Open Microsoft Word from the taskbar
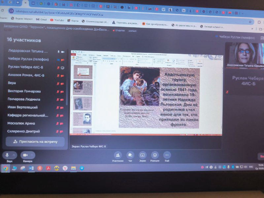Image resolution: width=264 pixels, height=198 pixels. [x=31, y=168]
